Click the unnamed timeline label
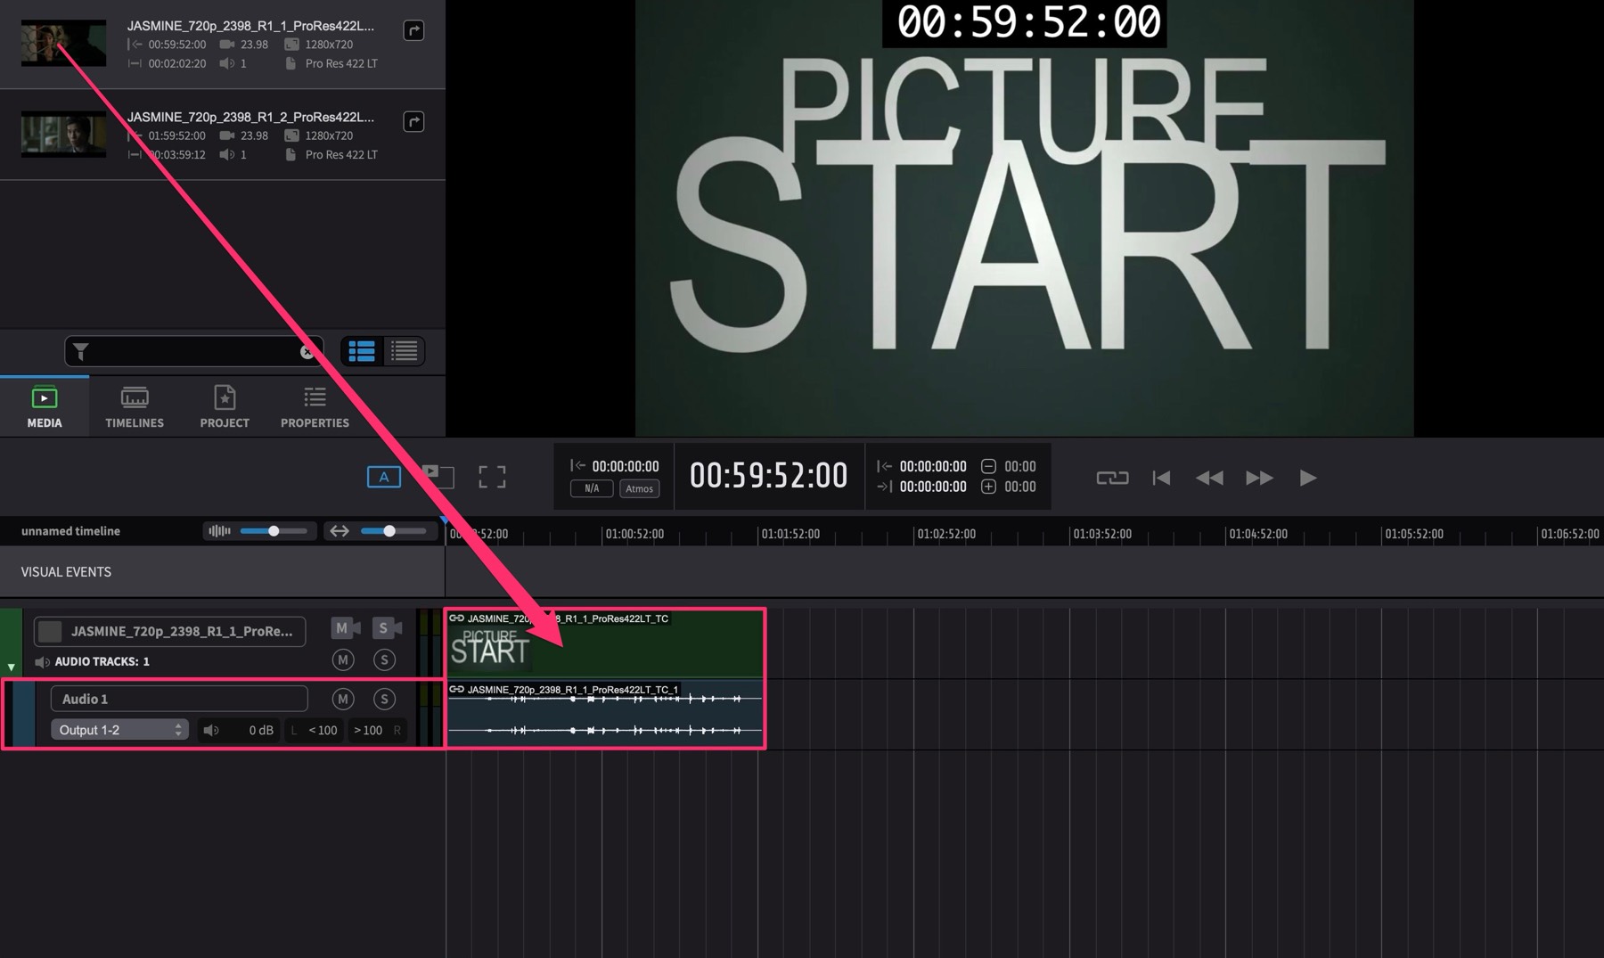Viewport: 1604px width, 958px height. click(x=70, y=531)
